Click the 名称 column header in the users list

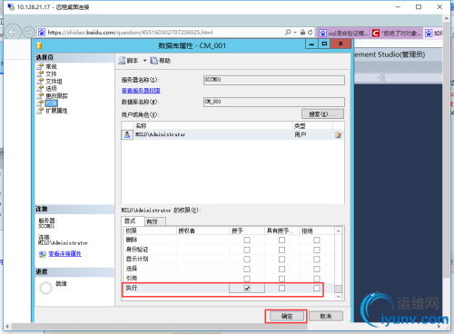[x=212, y=126]
